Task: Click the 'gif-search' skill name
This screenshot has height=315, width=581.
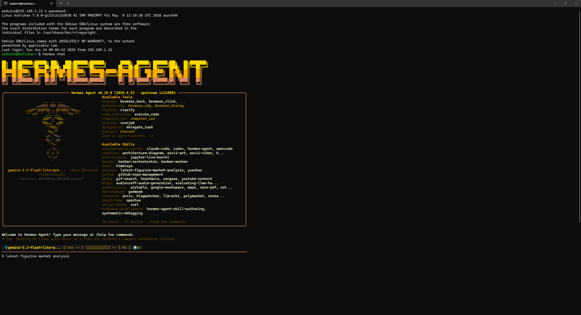Action: tap(127, 179)
